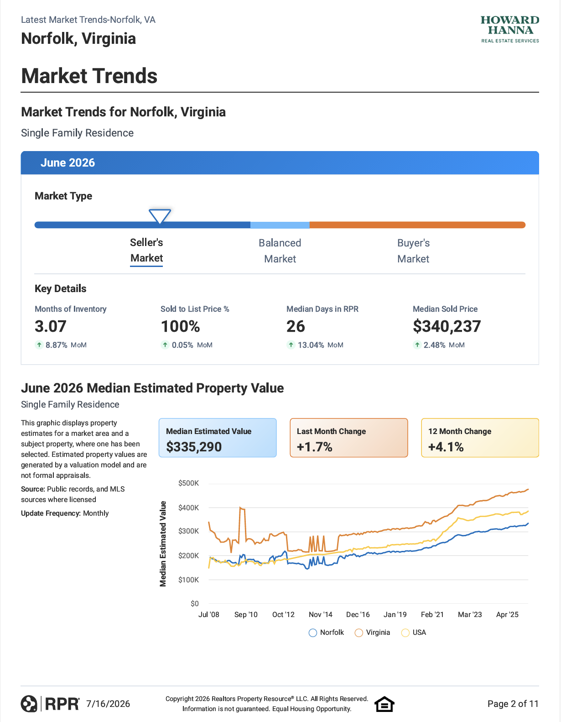Click the green arrow beside 13.04% MoM
The width and height of the screenshot is (561, 722).
pos(291,345)
